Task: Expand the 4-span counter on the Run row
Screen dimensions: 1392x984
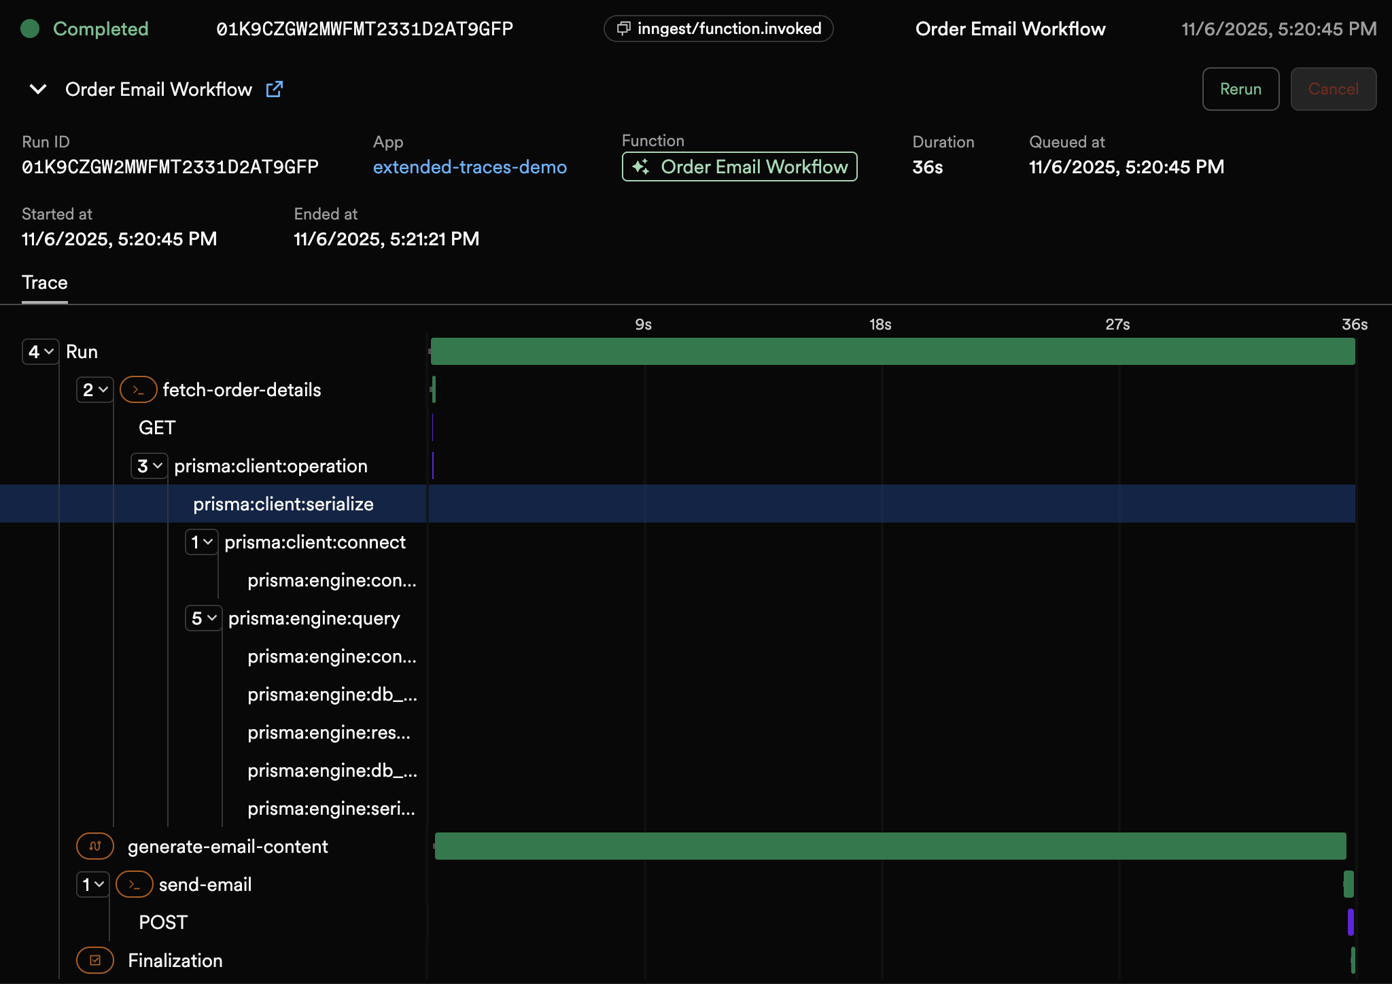Action: click(39, 351)
